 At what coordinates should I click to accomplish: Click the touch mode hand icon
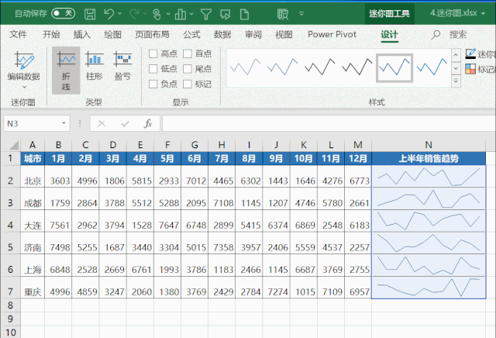coord(157,14)
